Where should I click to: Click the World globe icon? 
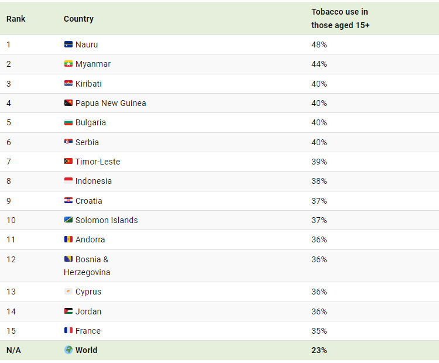point(68,350)
